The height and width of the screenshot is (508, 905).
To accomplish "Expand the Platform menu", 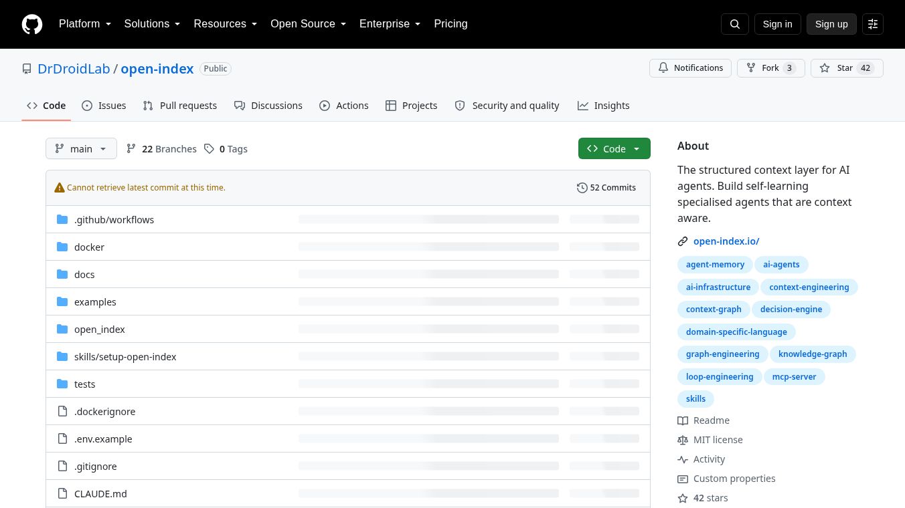I will (x=85, y=24).
